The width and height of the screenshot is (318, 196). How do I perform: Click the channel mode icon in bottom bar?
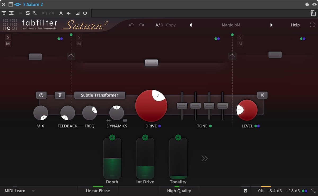pos(245,191)
